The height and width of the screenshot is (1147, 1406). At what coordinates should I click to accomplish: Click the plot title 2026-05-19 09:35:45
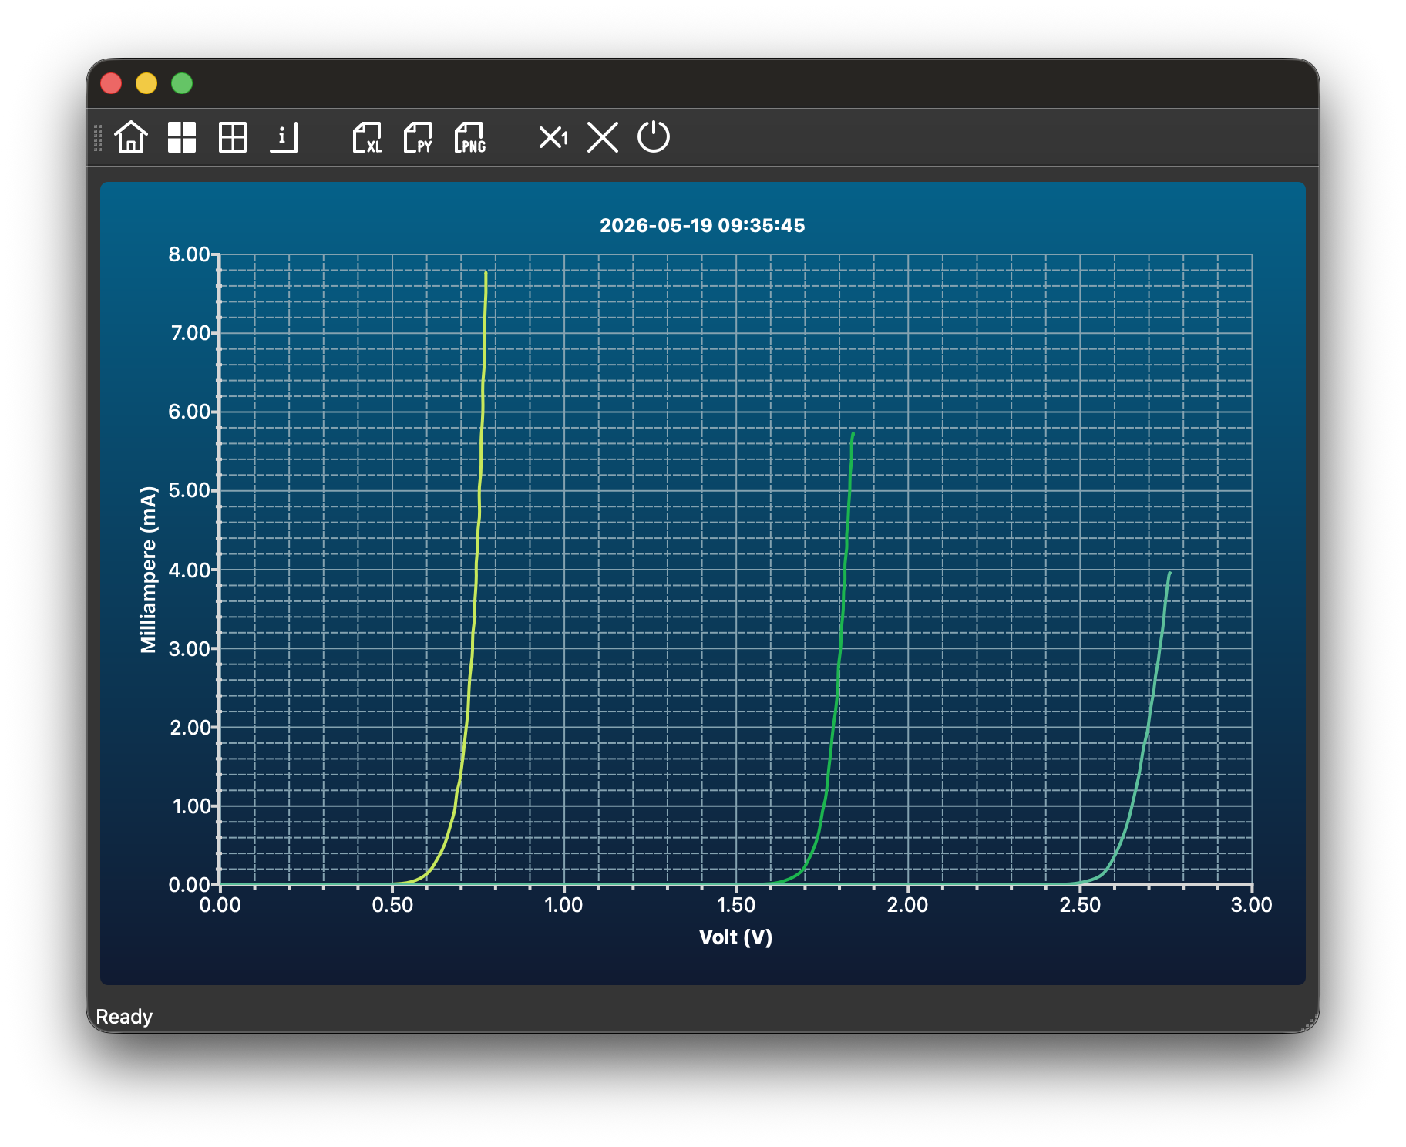pyautogui.click(x=702, y=225)
